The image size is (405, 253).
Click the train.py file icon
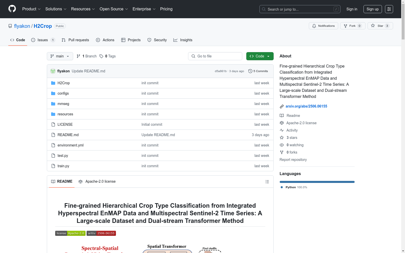point(53,166)
